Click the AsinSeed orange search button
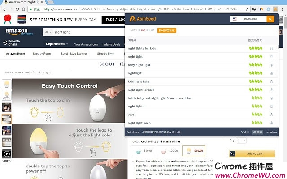 click(270, 19)
